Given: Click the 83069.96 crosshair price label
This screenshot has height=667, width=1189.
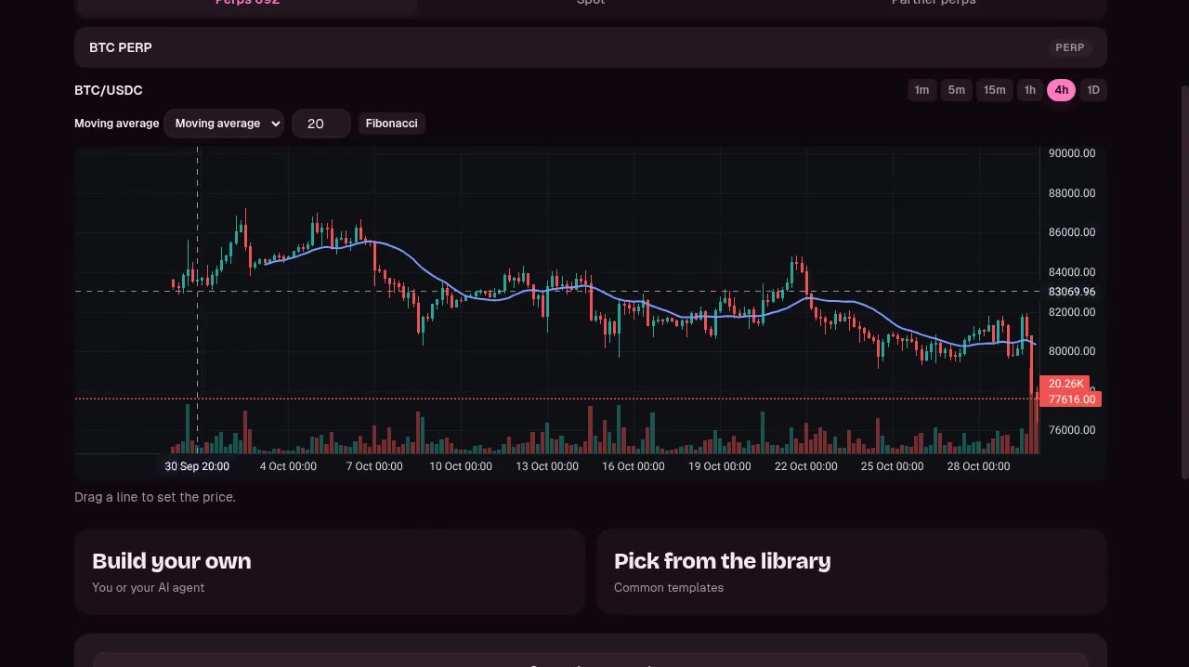Looking at the screenshot, I should [1071, 292].
